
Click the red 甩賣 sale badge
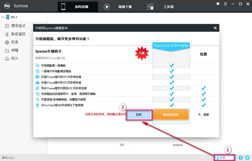(x=142, y=53)
